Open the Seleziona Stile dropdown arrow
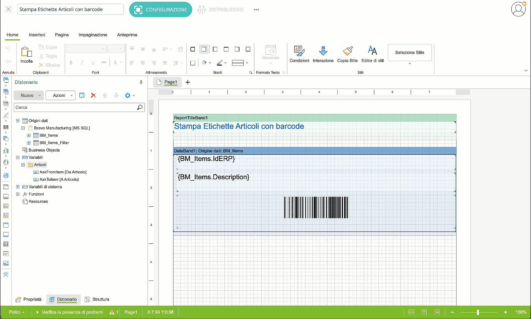The image size is (531, 319). pyautogui.click(x=409, y=63)
